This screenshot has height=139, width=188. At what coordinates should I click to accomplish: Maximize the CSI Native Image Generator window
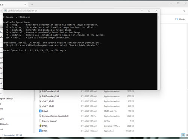click(x=149, y=11)
